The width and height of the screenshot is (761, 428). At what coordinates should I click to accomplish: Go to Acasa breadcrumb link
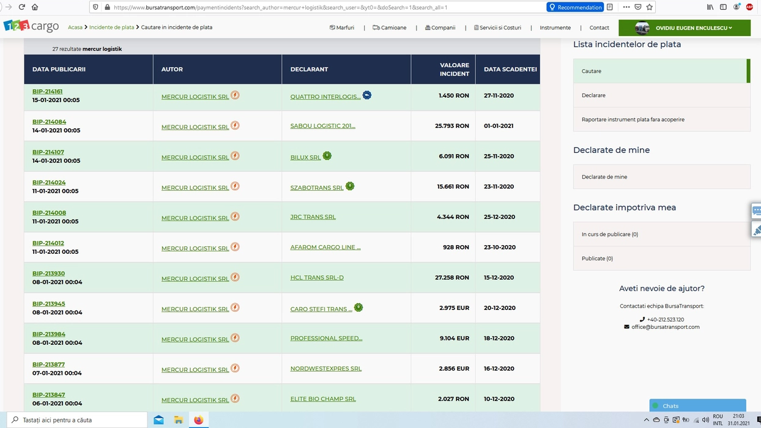[x=75, y=28]
